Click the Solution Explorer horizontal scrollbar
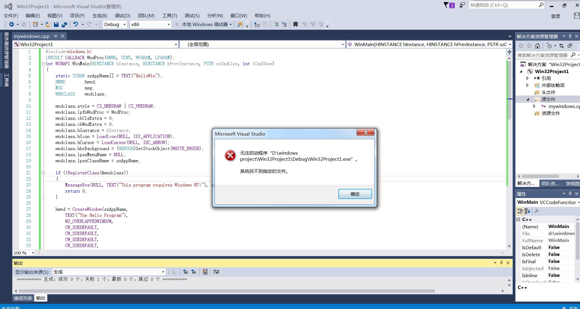Viewport: 580px width, 309px height. (x=540, y=176)
